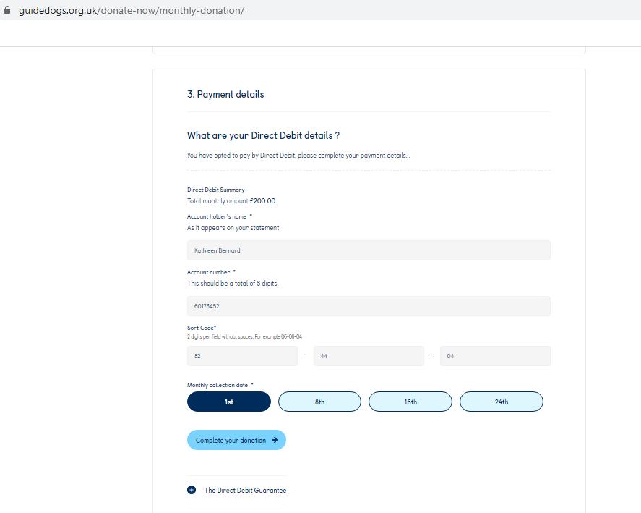Click the last Sort Code box containing 04
Screen dimensions: 641x513
click(x=495, y=356)
